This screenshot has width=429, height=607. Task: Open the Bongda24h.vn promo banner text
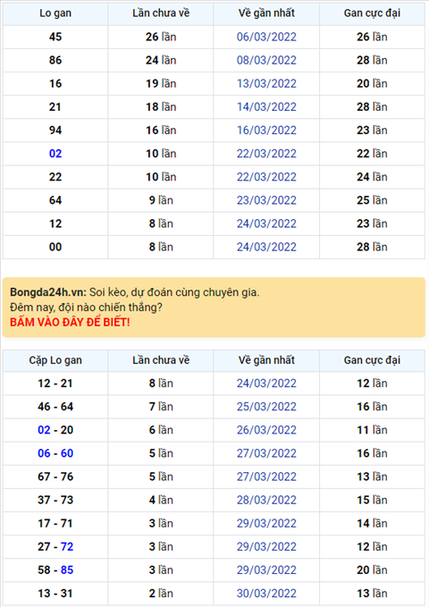(134, 292)
